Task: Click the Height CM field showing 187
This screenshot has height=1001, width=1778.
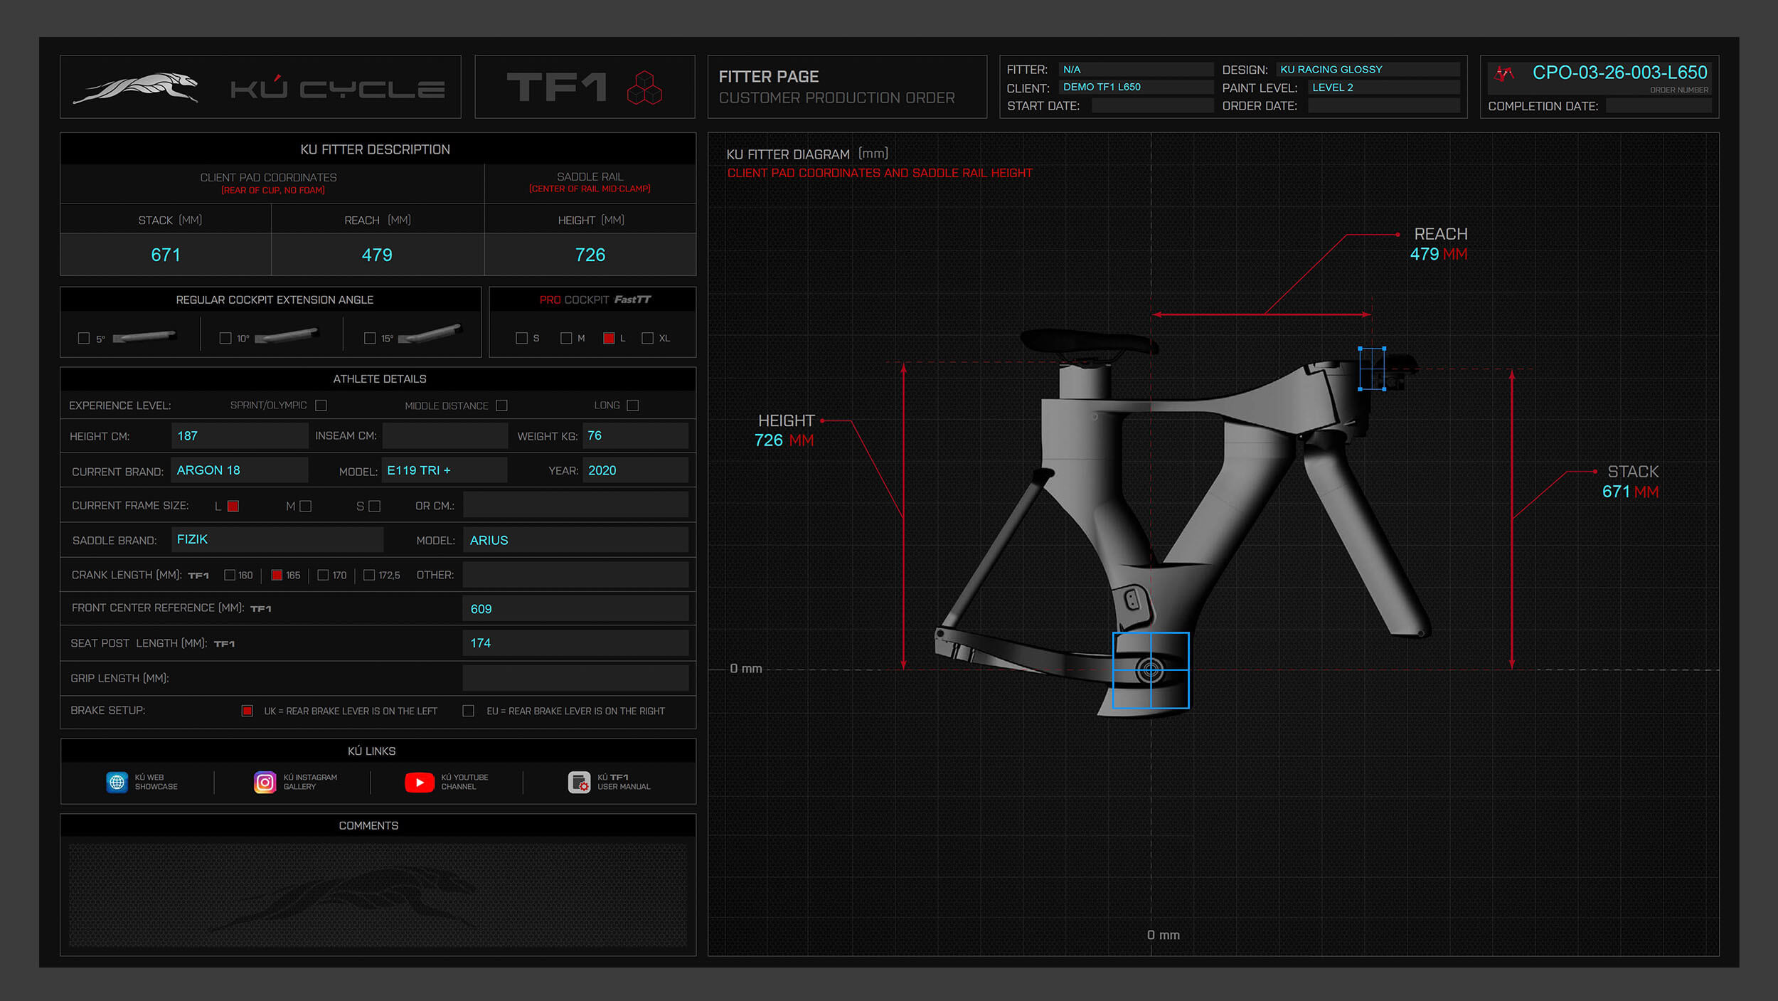Action: tap(240, 436)
